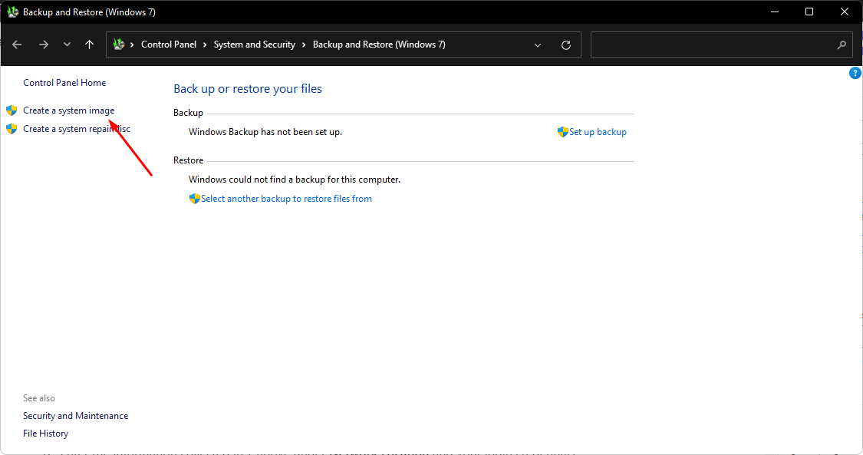The height and width of the screenshot is (455, 863).
Task: Click the 'See also' label
Action: (39, 397)
